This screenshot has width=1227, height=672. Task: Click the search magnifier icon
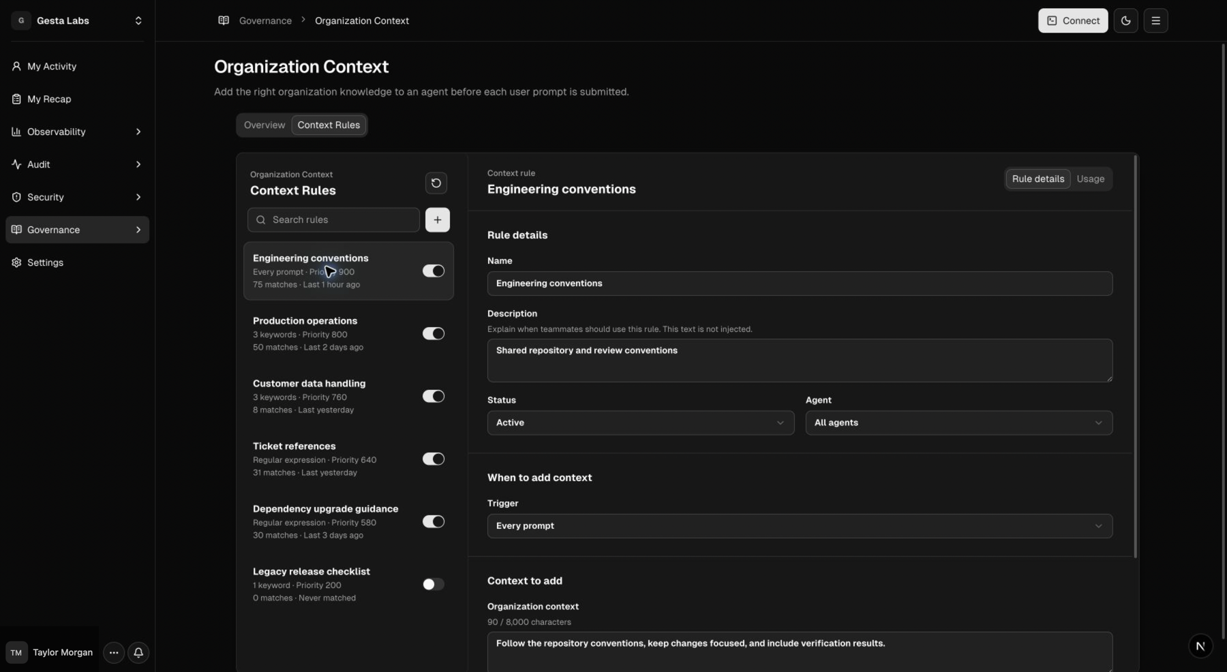coord(260,219)
